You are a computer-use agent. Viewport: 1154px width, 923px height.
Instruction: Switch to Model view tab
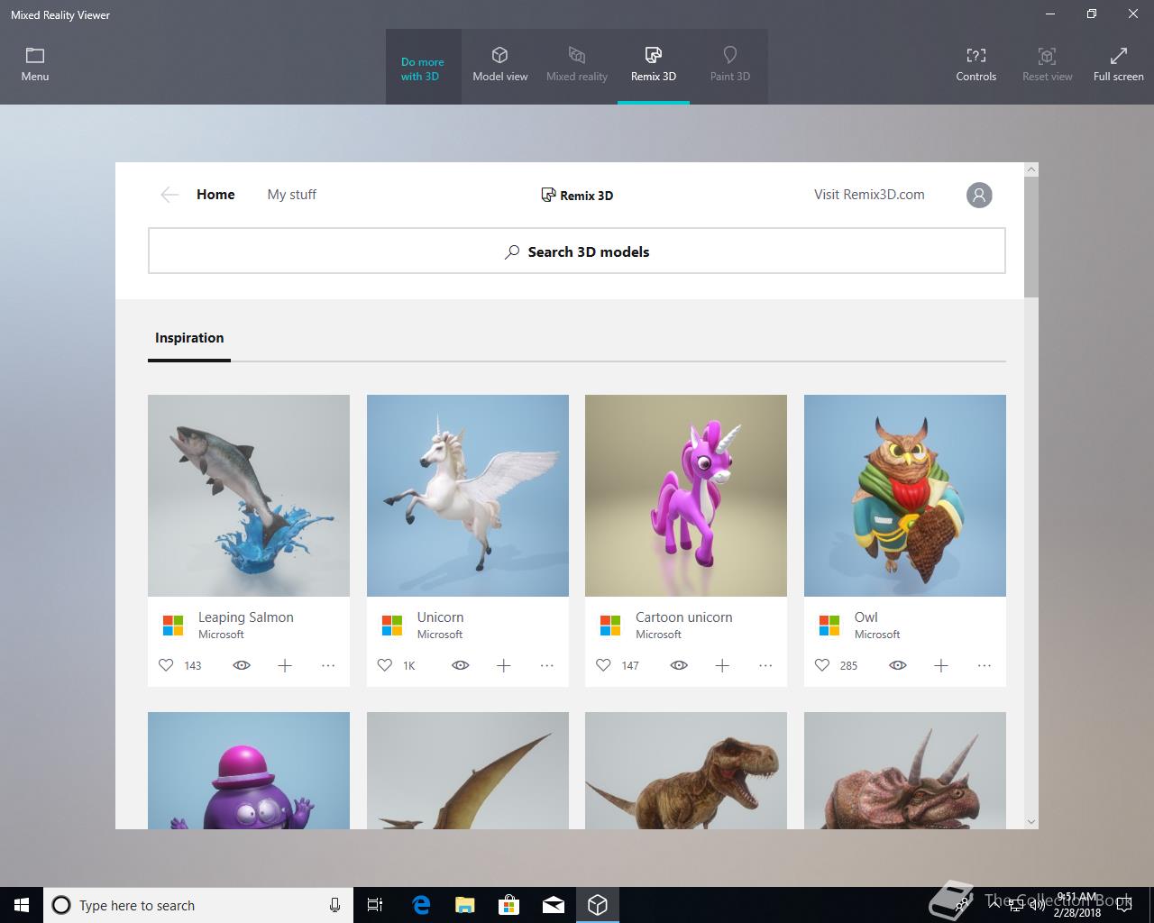499,65
